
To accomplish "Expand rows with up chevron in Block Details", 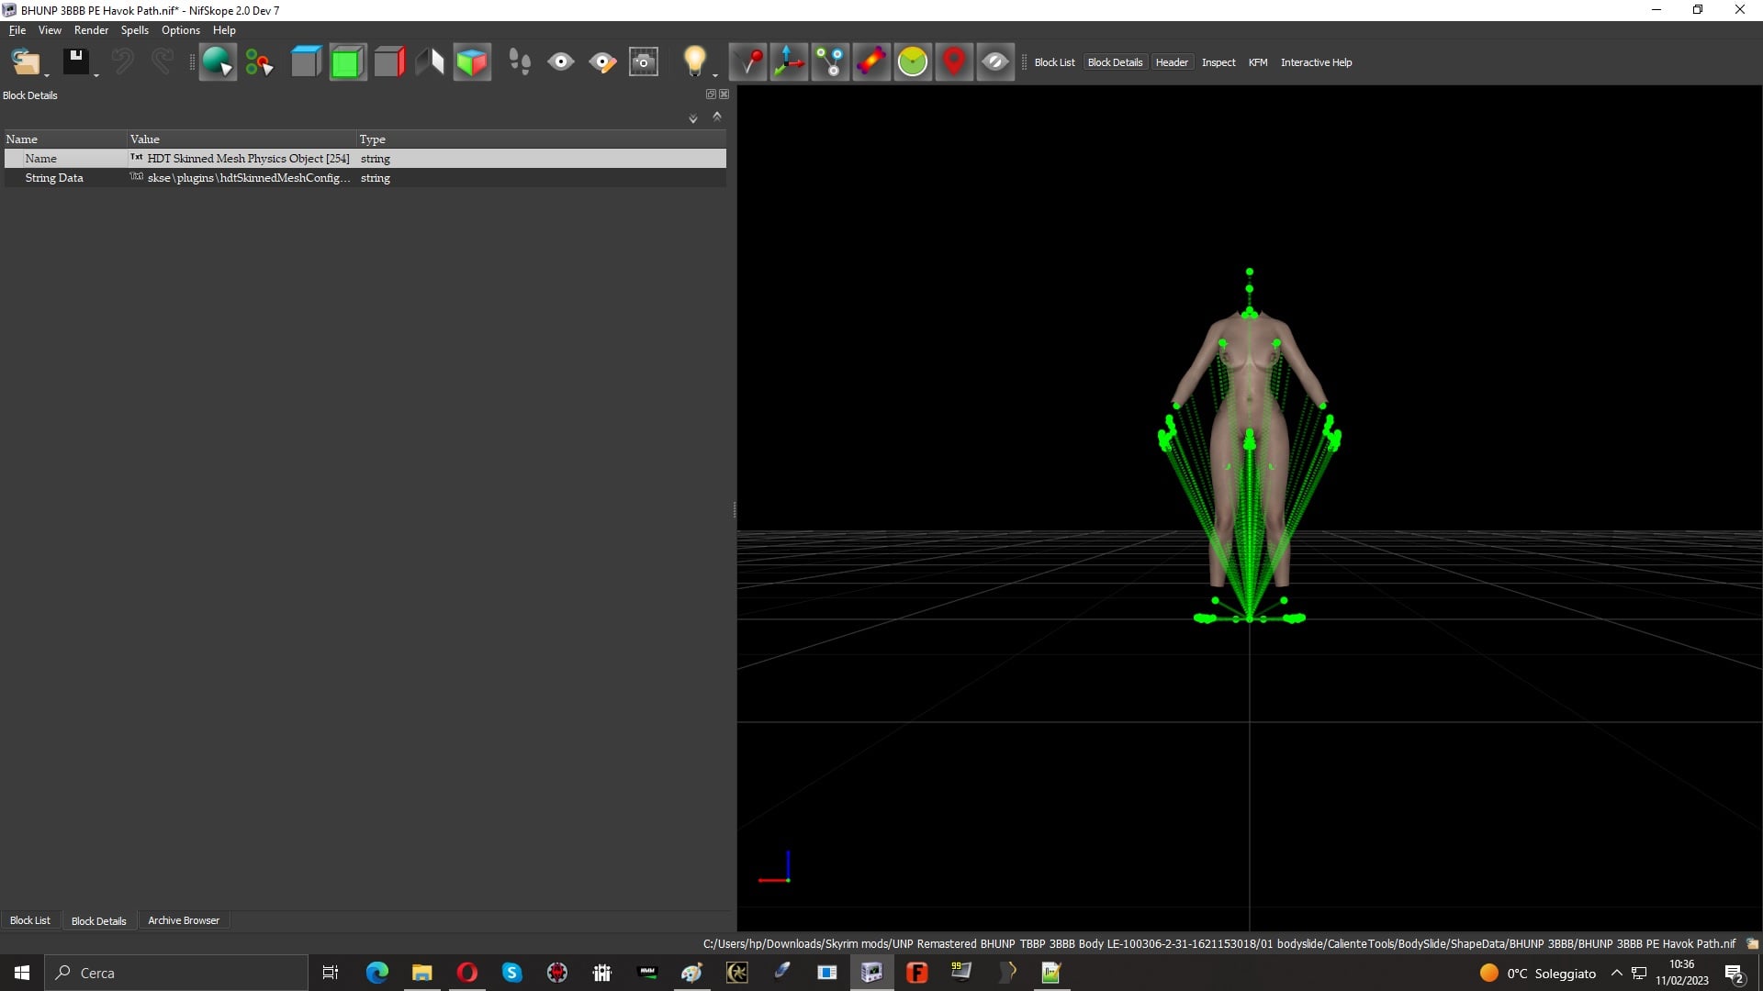I will [717, 117].
